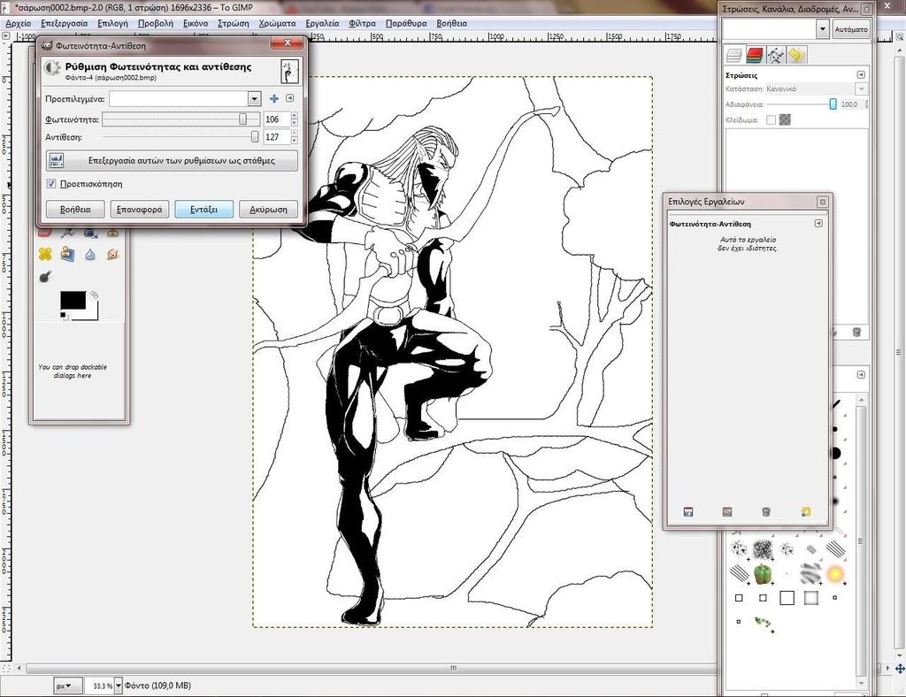The height and width of the screenshot is (697, 906).
Task: Reset colors with the small black/white icon
Action: click(64, 315)
